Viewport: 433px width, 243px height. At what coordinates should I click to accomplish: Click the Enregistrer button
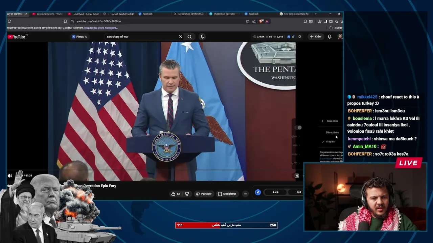[x=227, y=194]
